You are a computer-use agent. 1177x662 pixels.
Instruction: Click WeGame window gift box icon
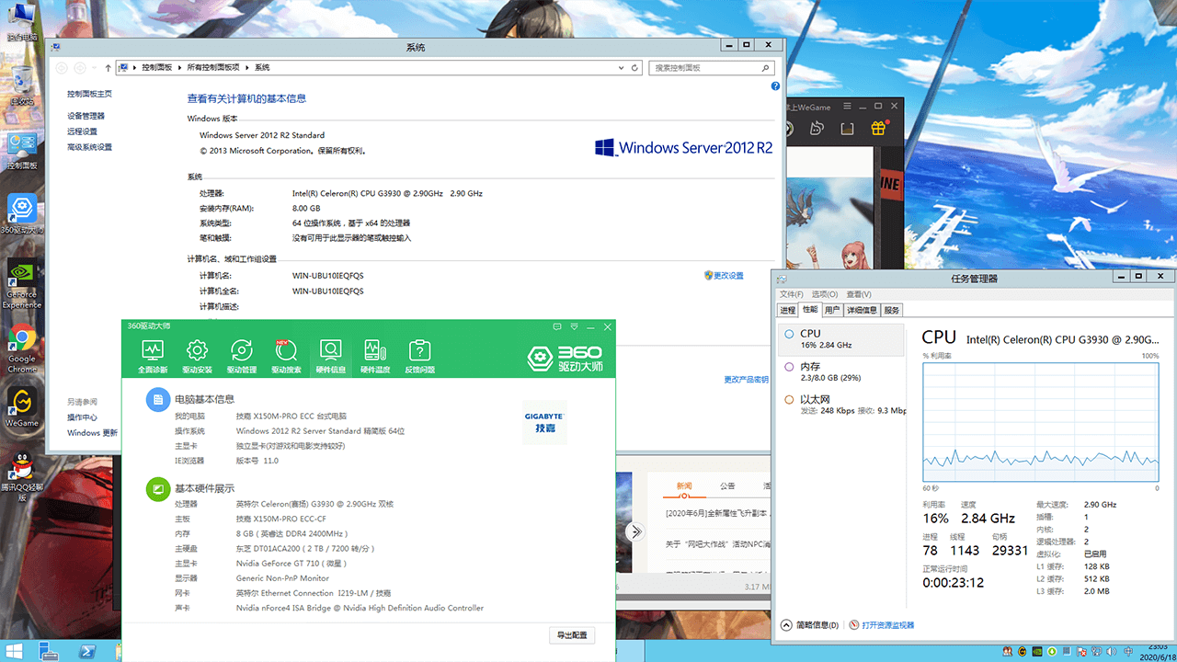879,129
